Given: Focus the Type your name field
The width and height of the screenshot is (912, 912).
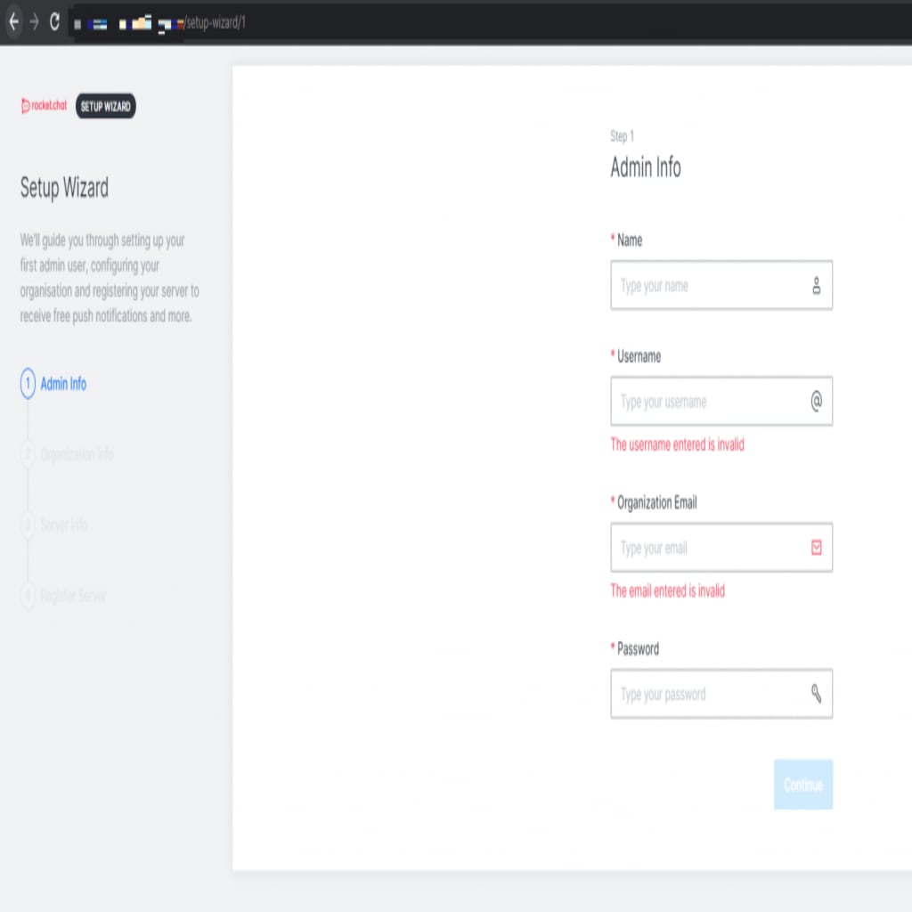Looking at the screenshot, I should click(721, 285).
